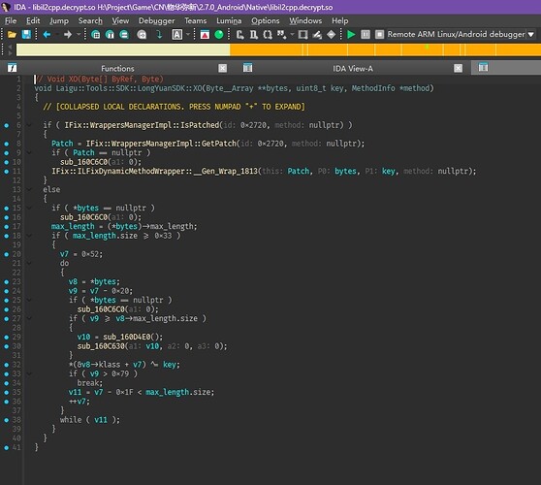
Task: Switch to the IDA View-A tab
Action: [353, 68]
